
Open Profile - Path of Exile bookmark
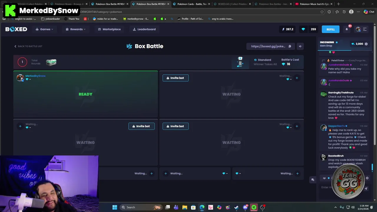point(190,19)
